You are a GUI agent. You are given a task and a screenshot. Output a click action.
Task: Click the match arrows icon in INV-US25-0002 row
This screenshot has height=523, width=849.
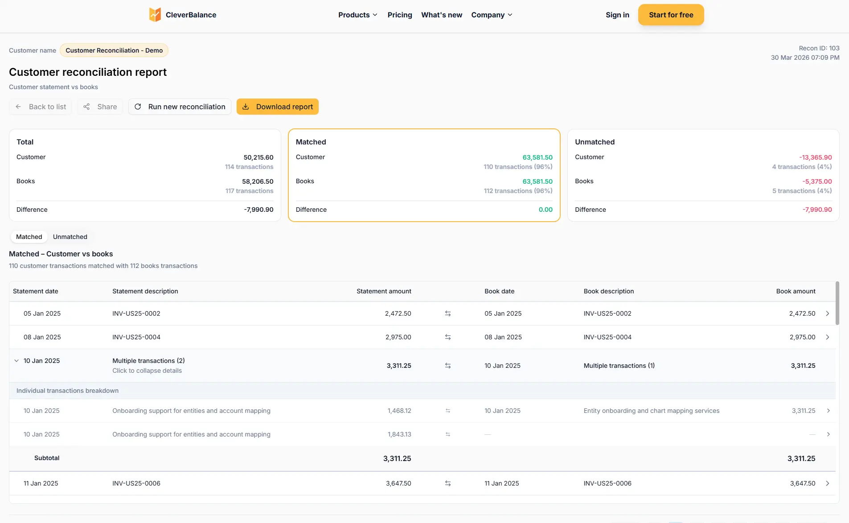(448, 313)
